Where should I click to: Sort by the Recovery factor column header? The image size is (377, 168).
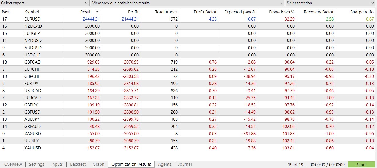click(x=319, y=12)
